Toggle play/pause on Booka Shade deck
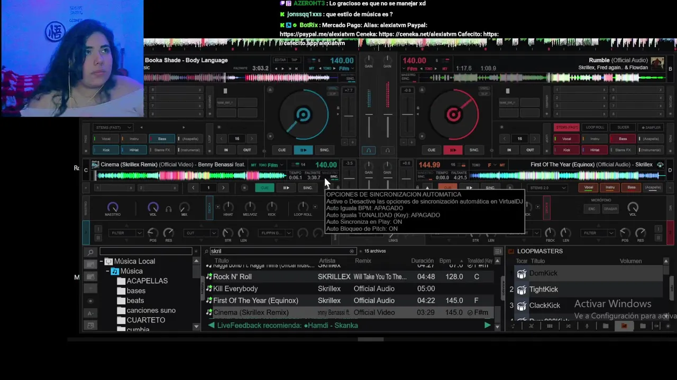The height and width of the screenshot is (380, 677). [x=303, y=150]
